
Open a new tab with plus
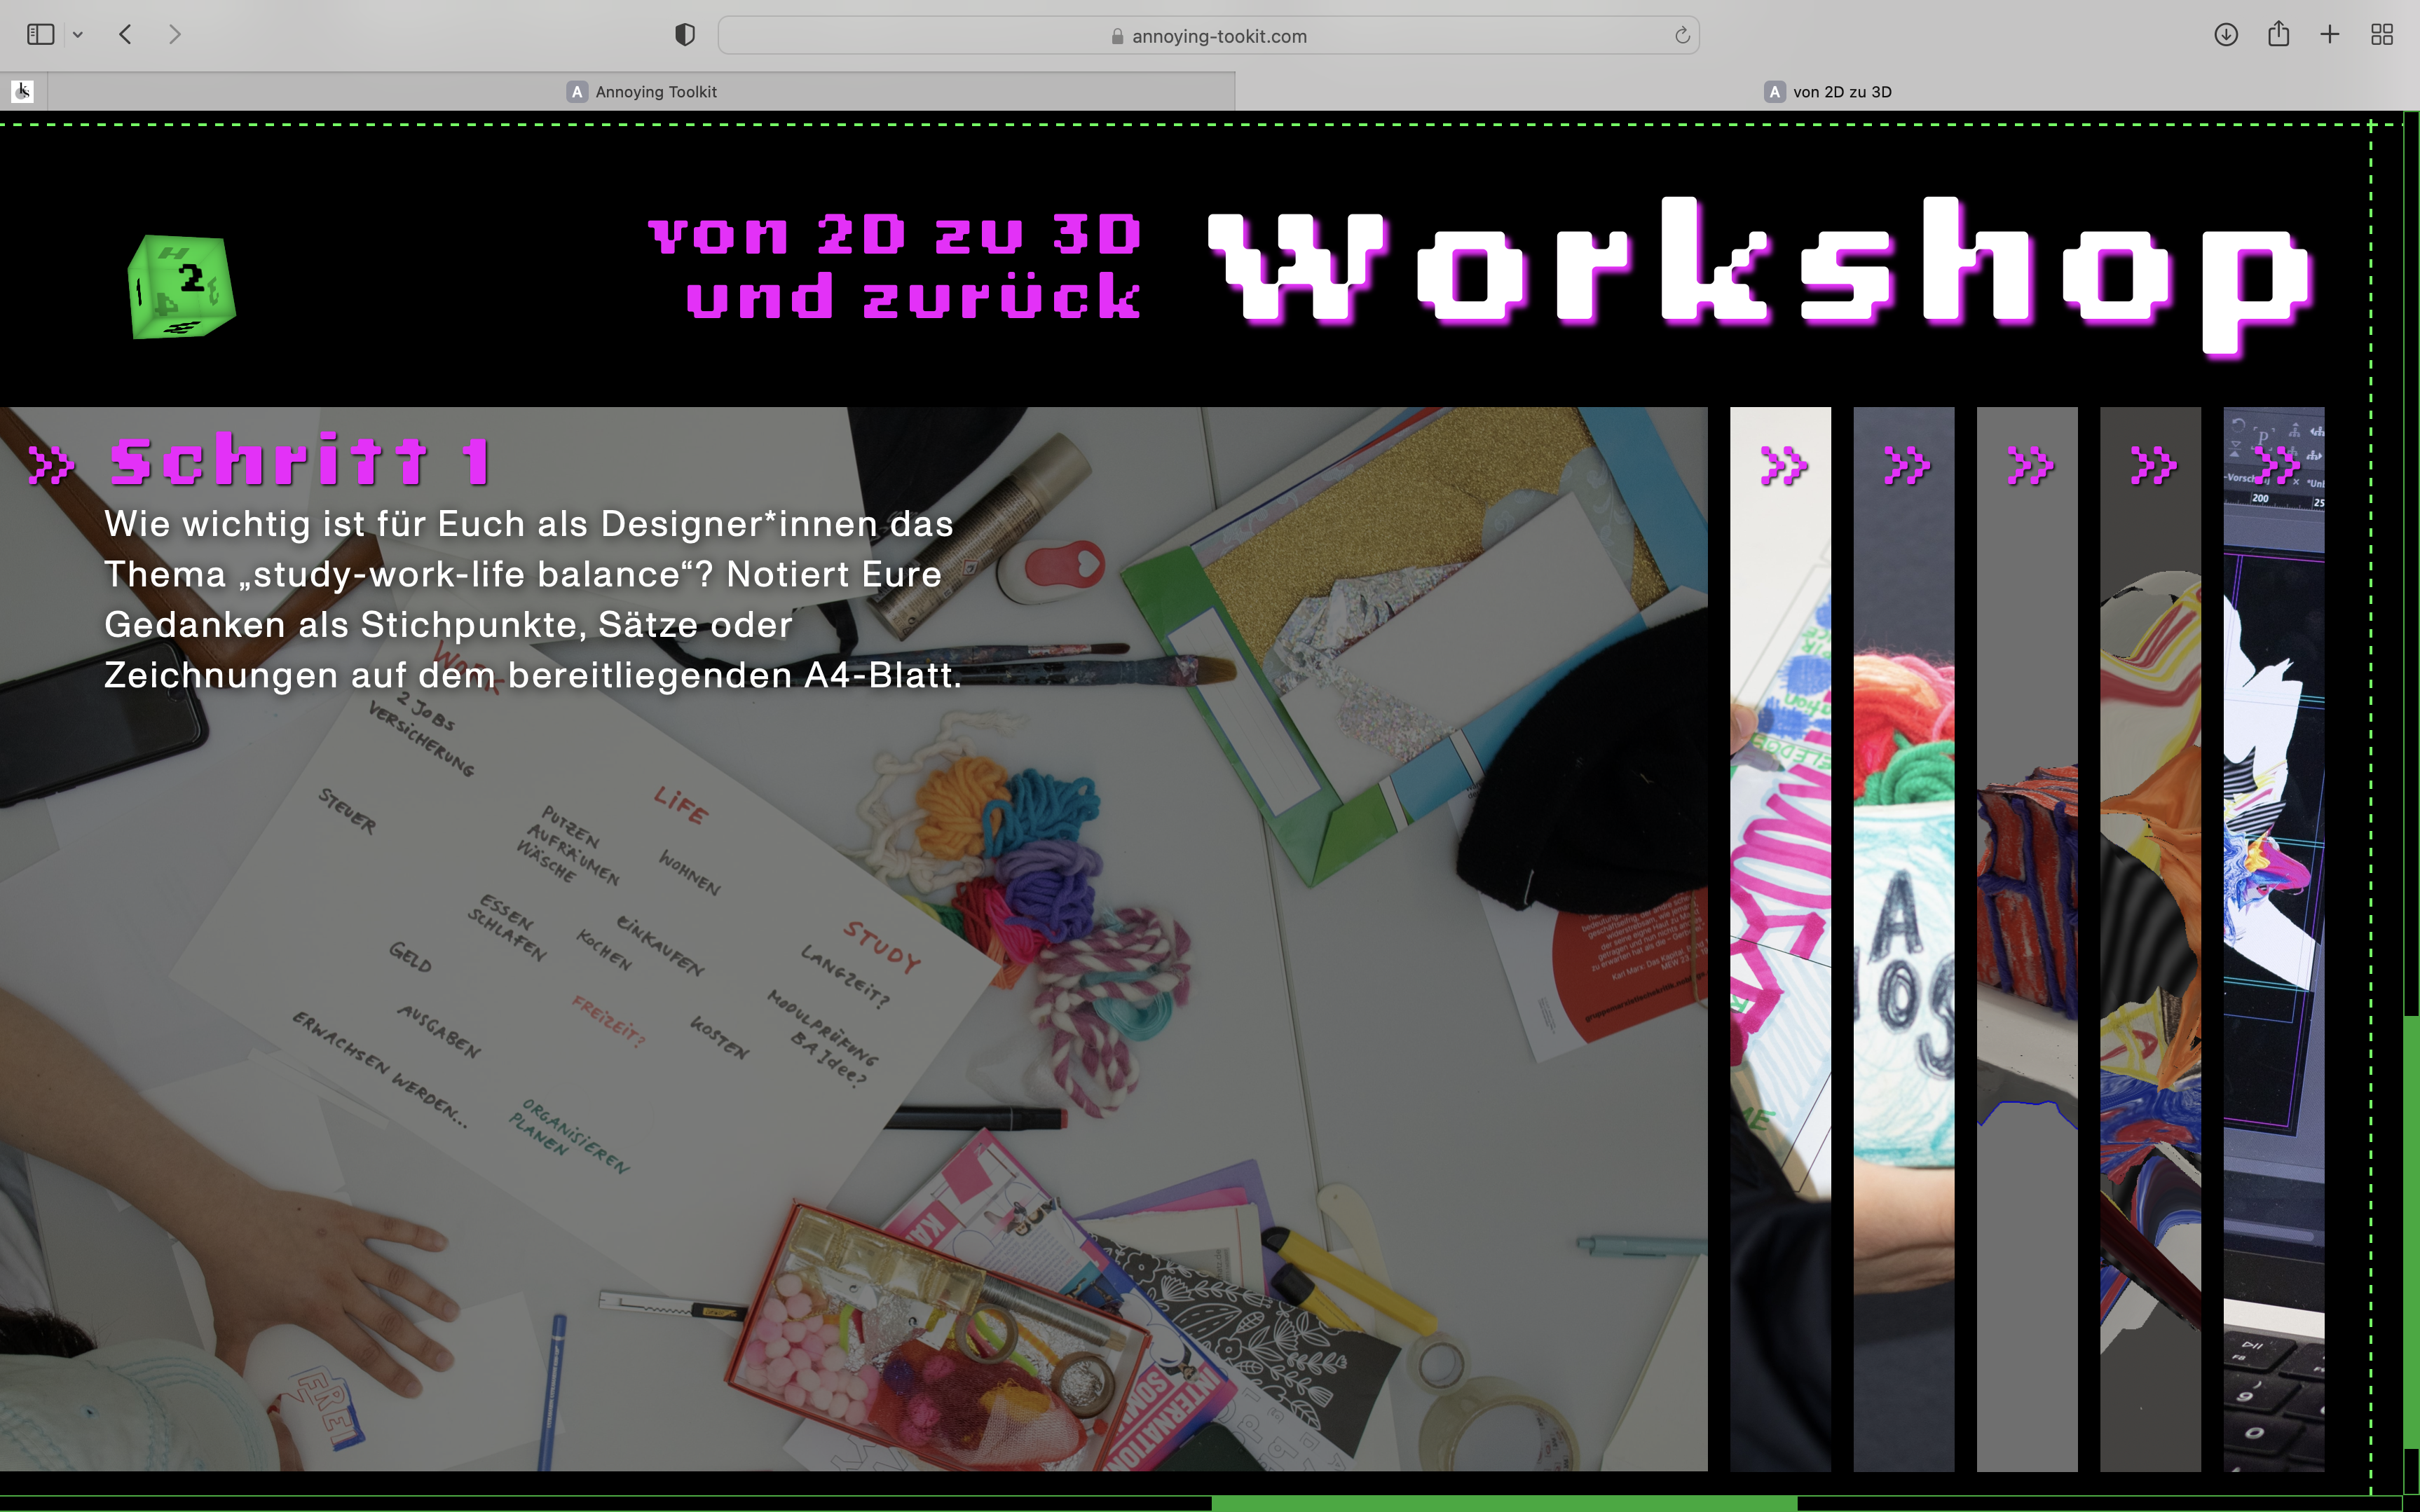2330,35
